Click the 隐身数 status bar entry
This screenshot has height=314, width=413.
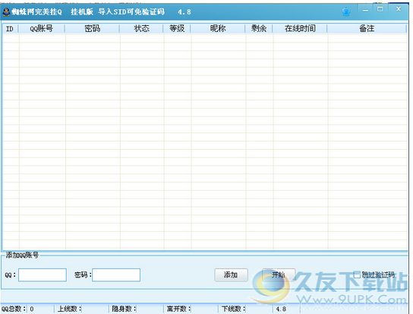(x=124, y=309)
